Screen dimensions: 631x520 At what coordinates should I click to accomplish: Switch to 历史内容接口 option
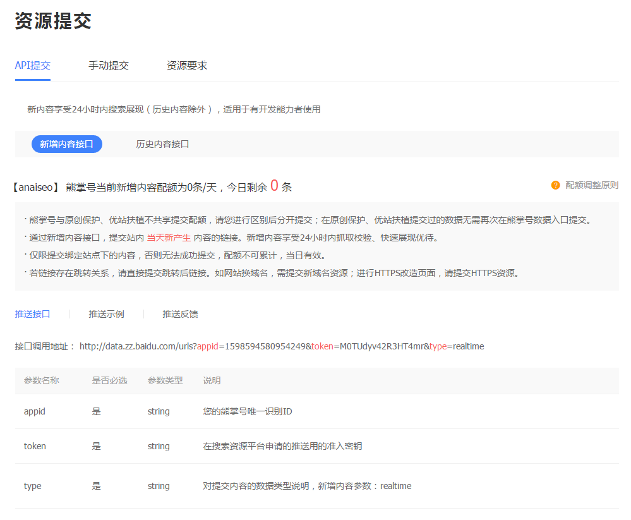pos(162,144)
